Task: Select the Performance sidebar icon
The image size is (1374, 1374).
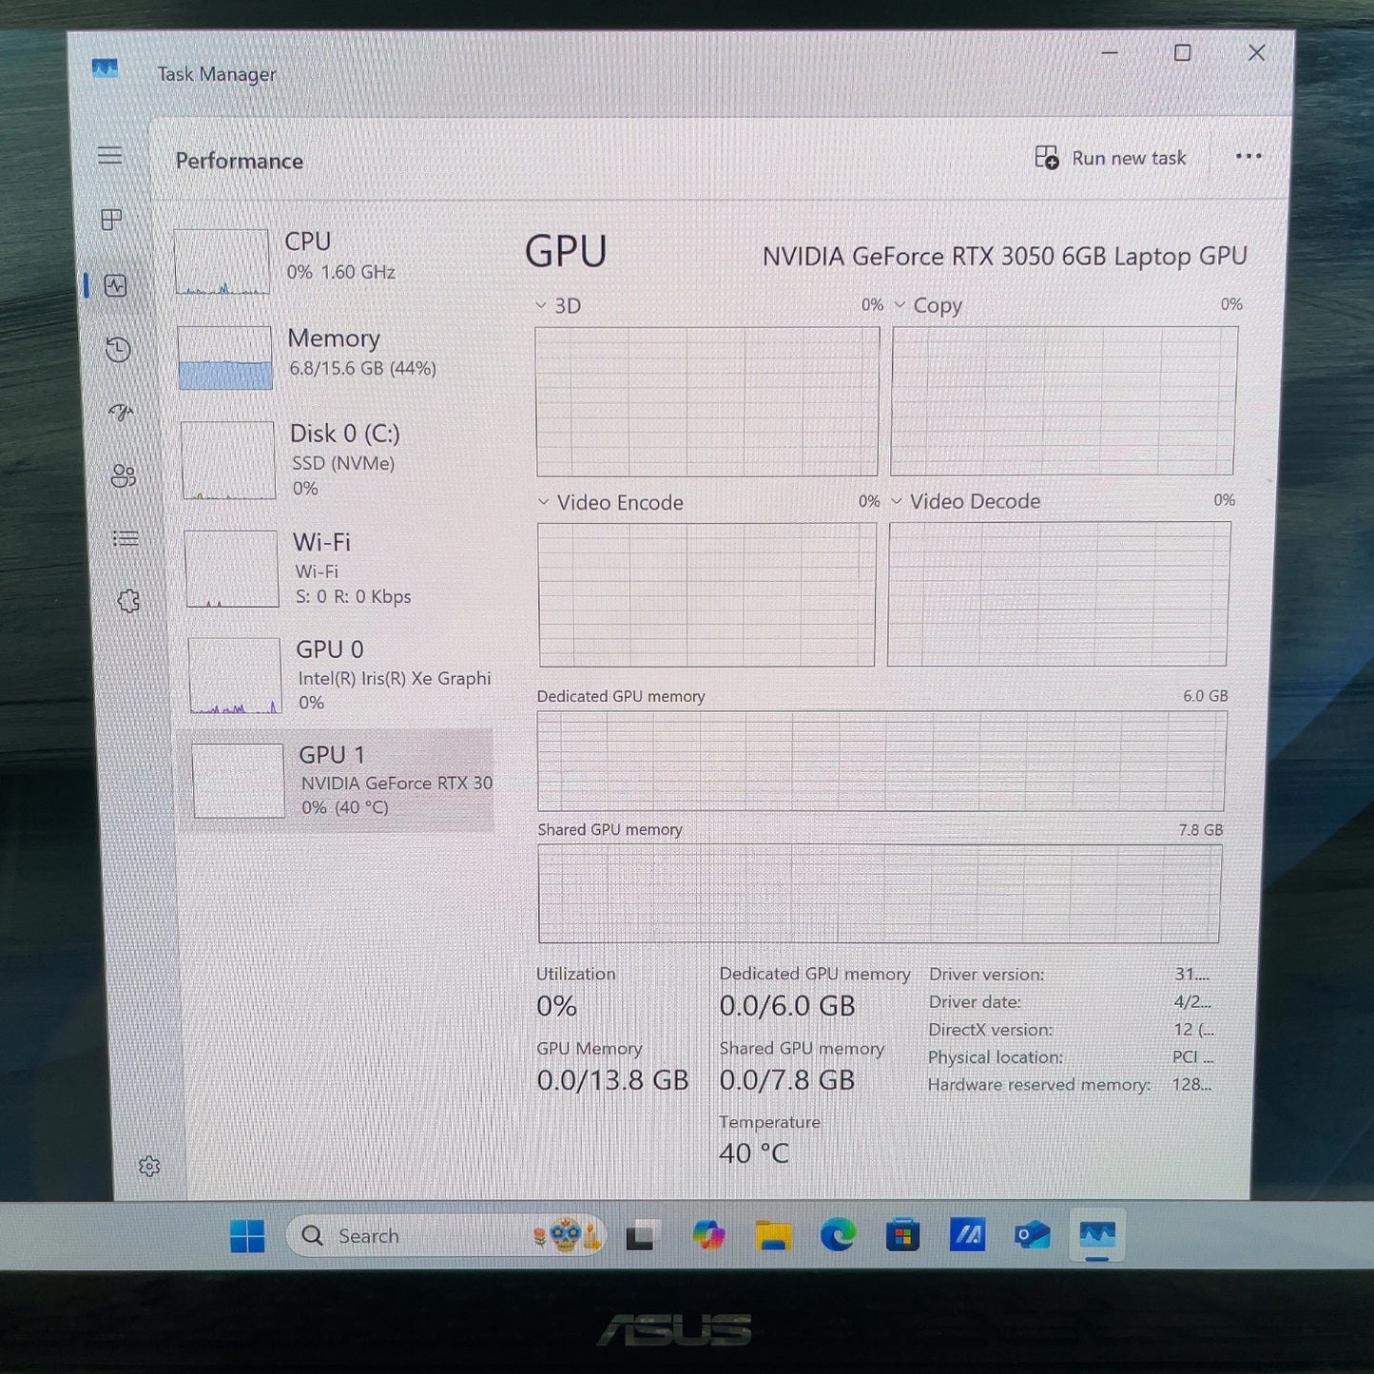Action: (x=114, y=286)
